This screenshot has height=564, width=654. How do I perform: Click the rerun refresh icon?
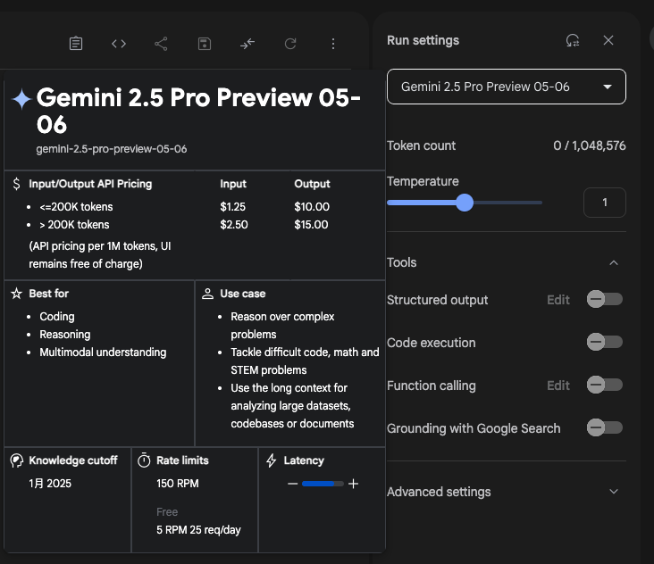(x=290, y=44)
